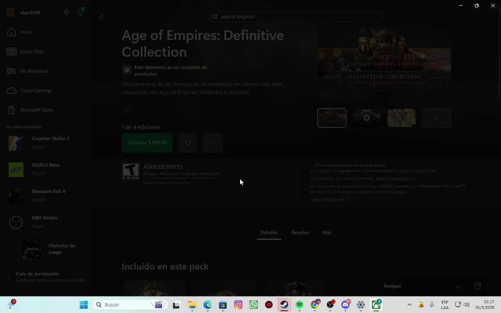The image size is (501, 313).
Task: Open Instagram from taskbar
Action: pos(238,305)
